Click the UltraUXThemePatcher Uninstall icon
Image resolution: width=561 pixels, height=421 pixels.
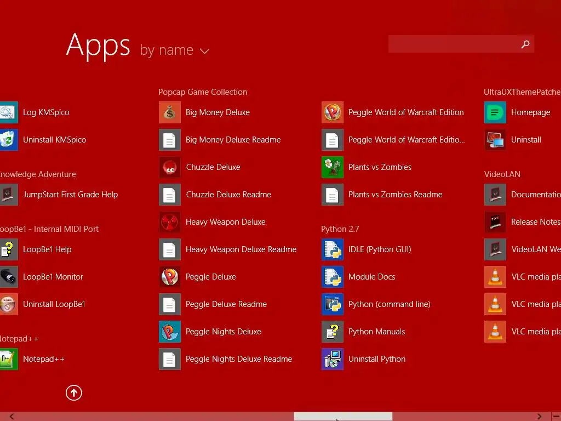pos(495,140)
